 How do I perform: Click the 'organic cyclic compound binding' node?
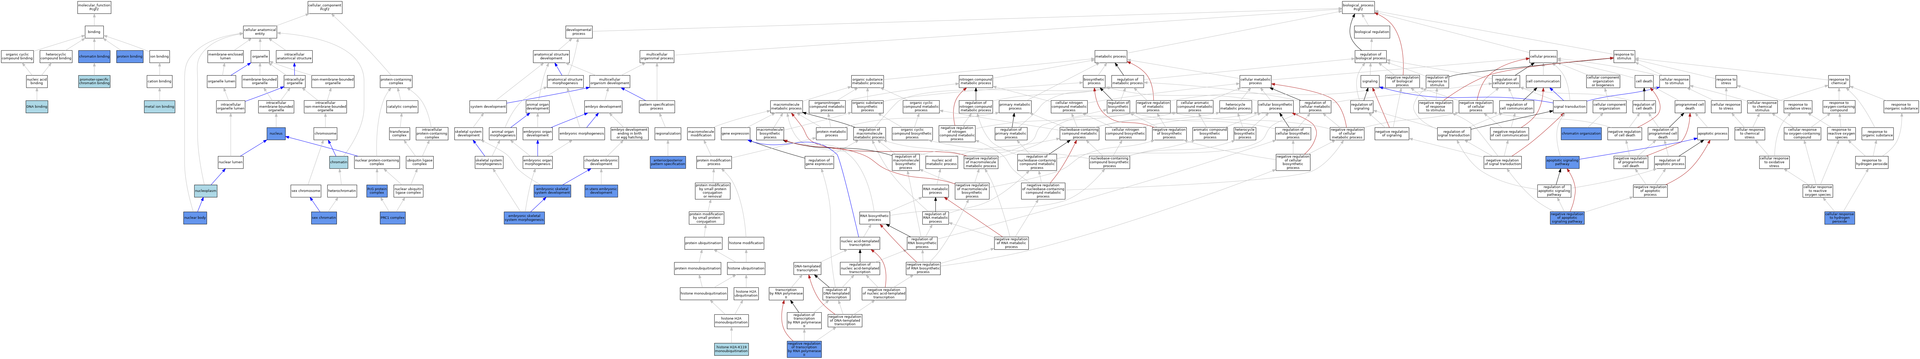pyautogui.click(x=17, y=57)
